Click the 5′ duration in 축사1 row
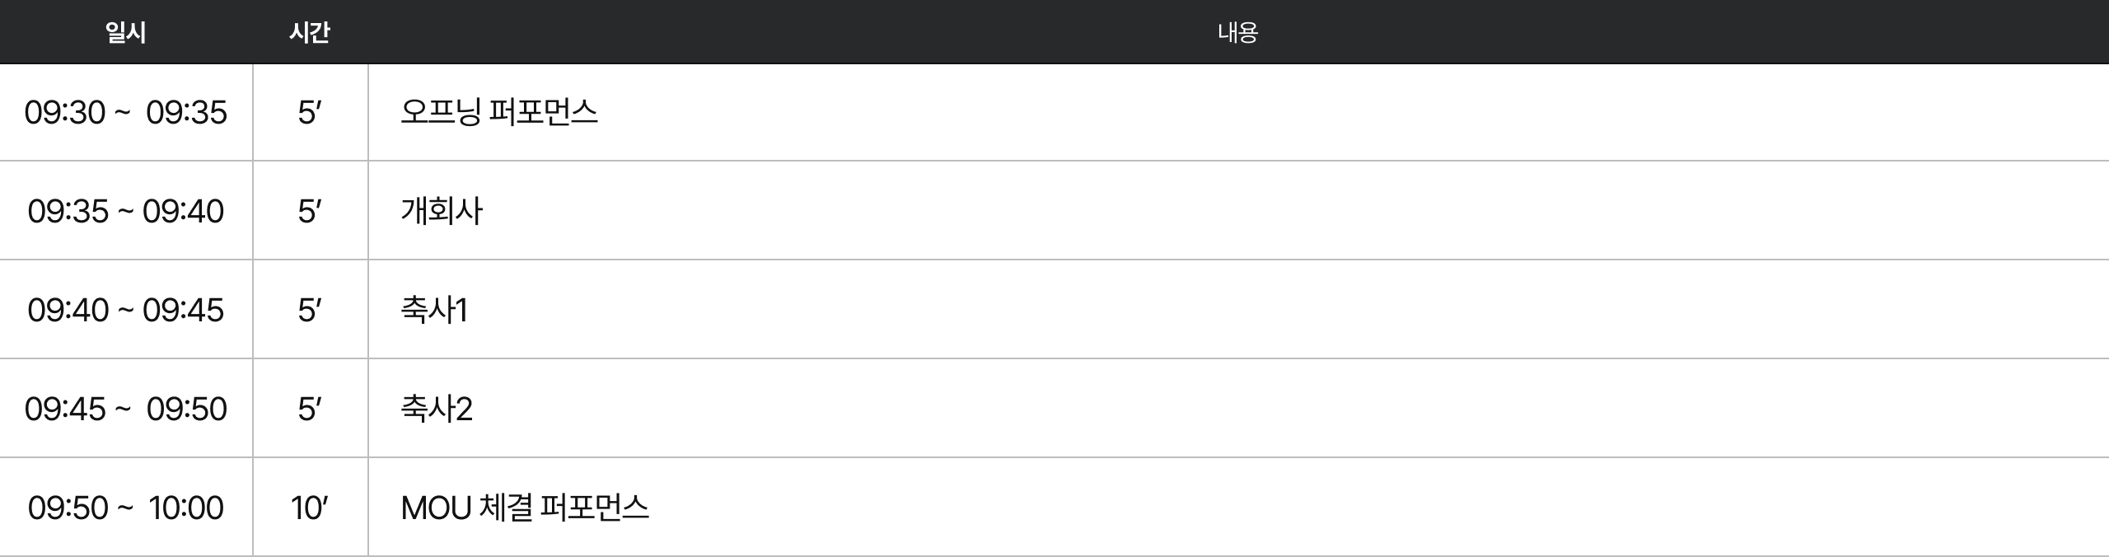Screen dimensions: 2109x557 310,310
